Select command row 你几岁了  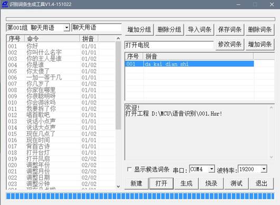(61, 84)
